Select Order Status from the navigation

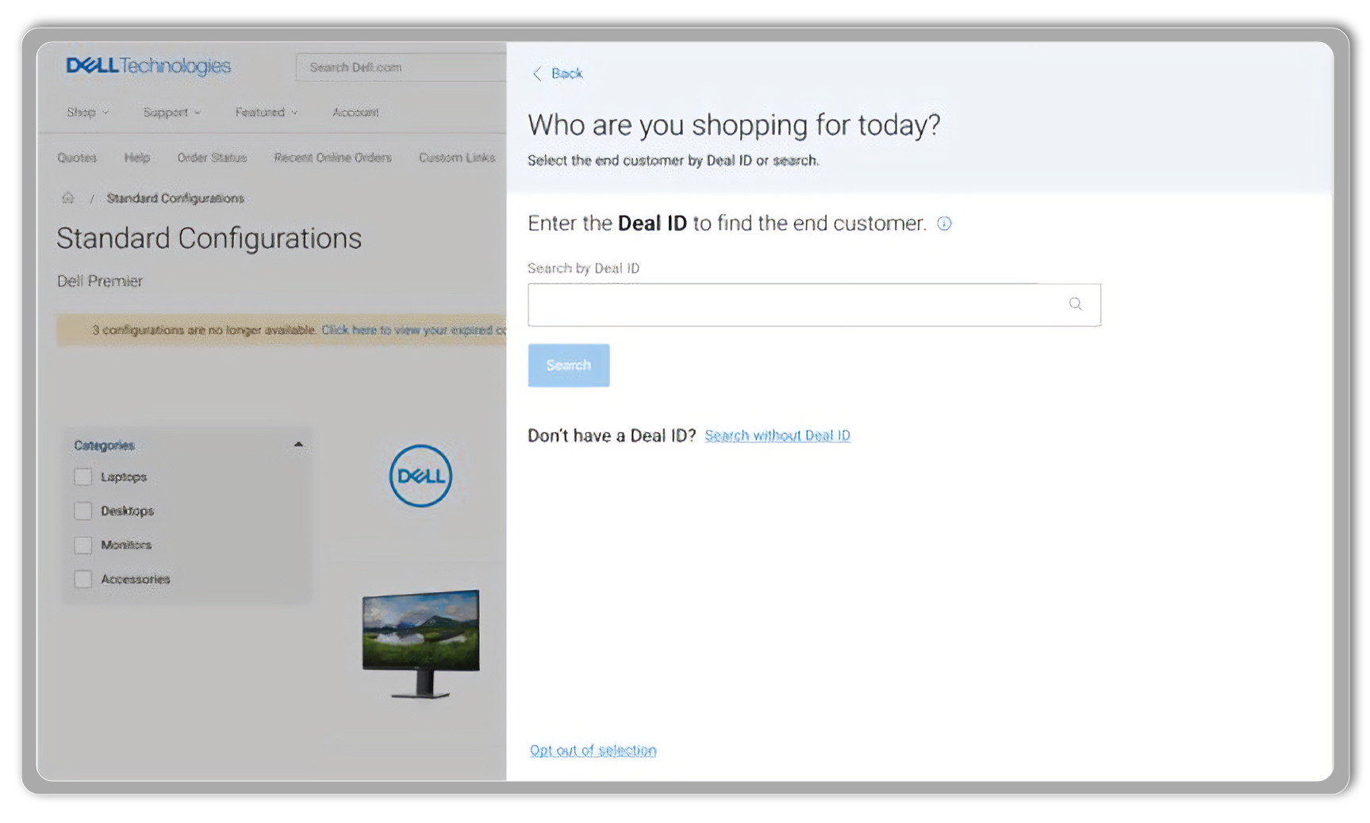click(212, 157)
